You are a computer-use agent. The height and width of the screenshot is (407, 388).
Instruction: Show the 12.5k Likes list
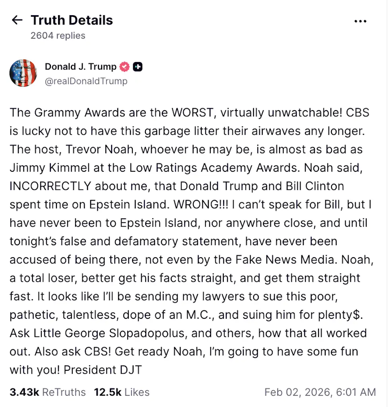click(122, 392)
